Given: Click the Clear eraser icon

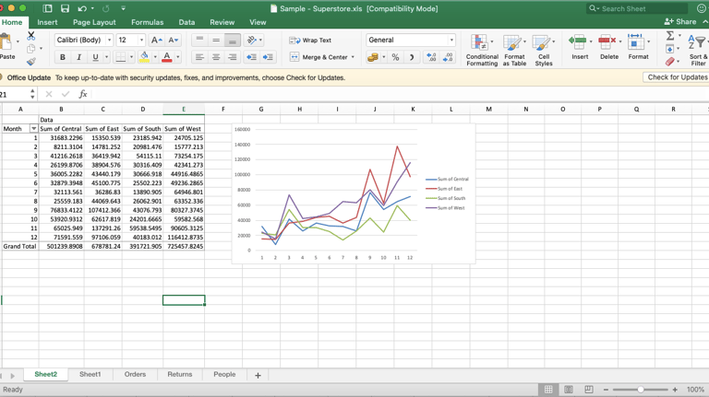Looking at the screenshot, I should [670, 62].
